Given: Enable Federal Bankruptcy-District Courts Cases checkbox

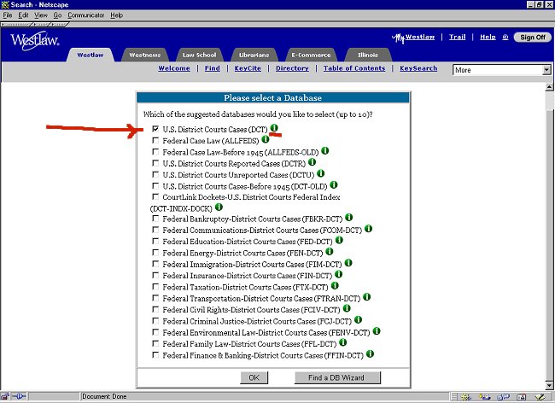Looking at the screenshot, I should click(155, 219).
